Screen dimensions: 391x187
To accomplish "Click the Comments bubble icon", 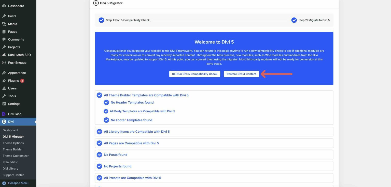I will (x=4, y=39).
